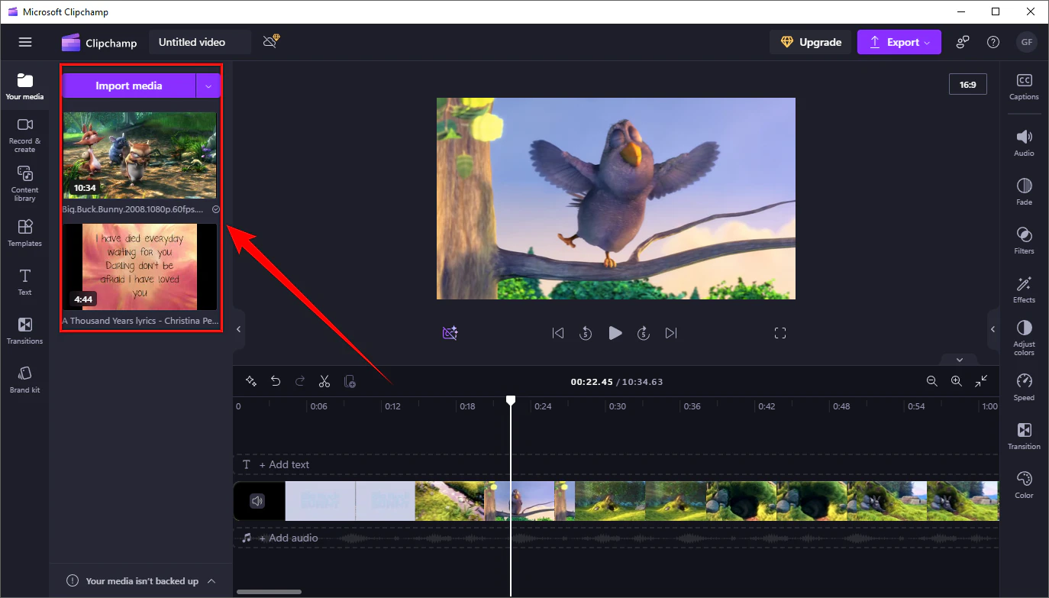Screen dimensions: 1049x598
Task: Click the duplicate clip icon in the timeline toolbar
Action: (350, 381)
